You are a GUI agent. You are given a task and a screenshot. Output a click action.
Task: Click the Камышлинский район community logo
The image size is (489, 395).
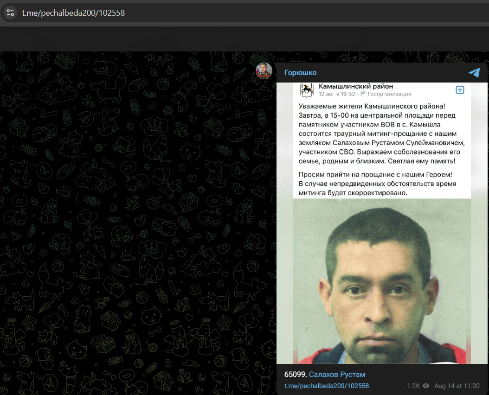click(307, 90)
